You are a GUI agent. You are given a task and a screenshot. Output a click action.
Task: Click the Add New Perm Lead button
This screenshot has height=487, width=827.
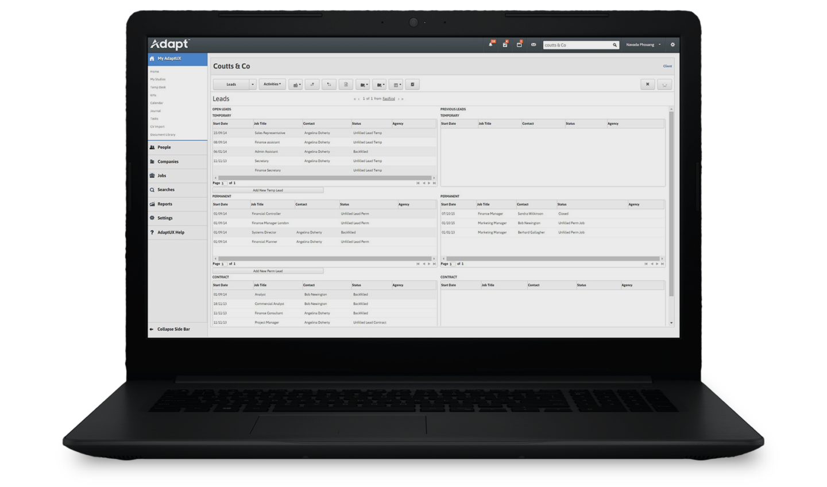click(268, 271)
